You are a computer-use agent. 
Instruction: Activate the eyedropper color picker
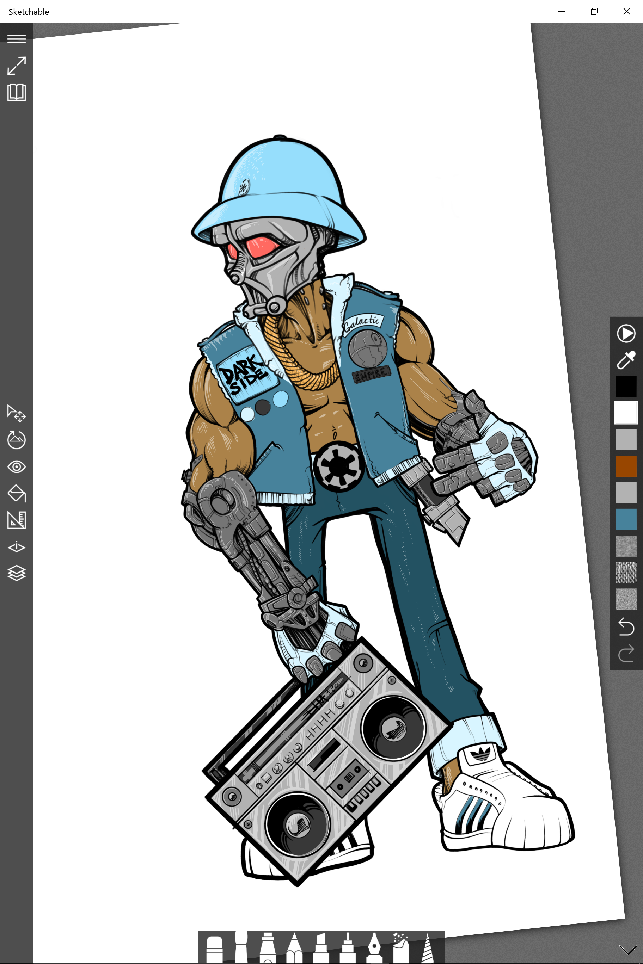[x=626, y=360]
